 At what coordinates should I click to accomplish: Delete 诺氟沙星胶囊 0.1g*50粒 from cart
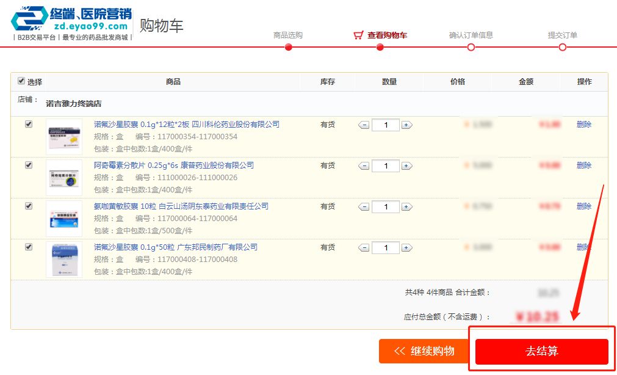point(584,247)
